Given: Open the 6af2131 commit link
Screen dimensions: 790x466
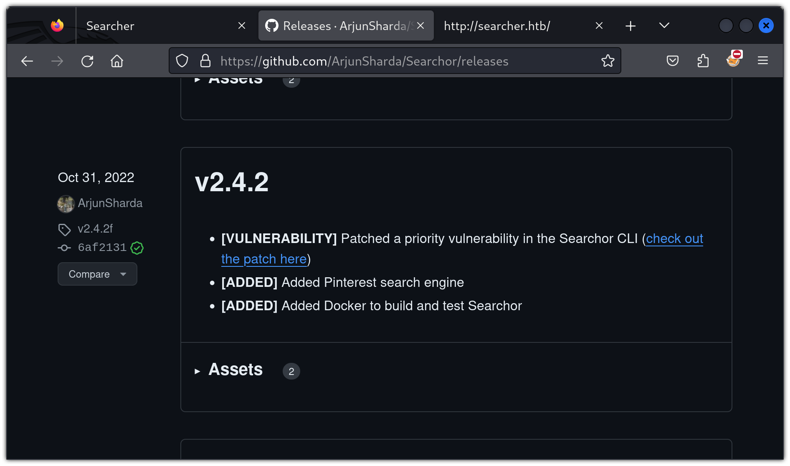Looking at the screenshot, I should 102,248.
